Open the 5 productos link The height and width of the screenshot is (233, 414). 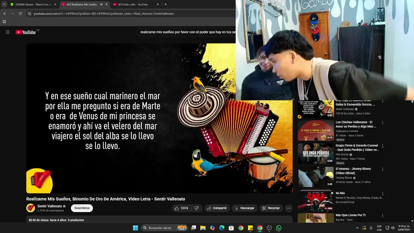(x=76, y=220)
